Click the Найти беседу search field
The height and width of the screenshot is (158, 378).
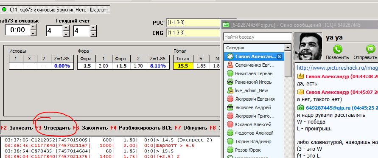click(257, 37)
